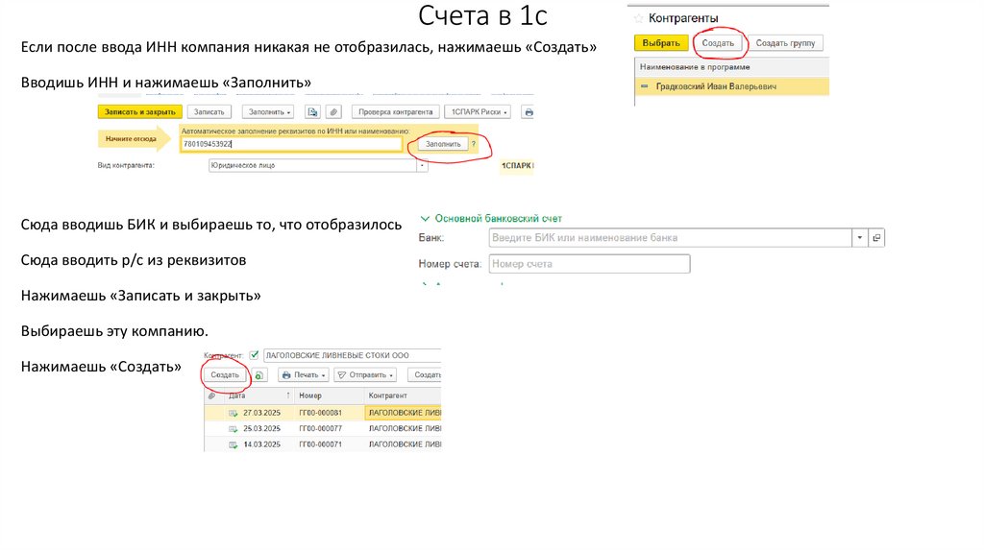The image size is (984, 551).
Task: Open the Вид контрагента dropdown arrow
Action: tap(422, 165)
